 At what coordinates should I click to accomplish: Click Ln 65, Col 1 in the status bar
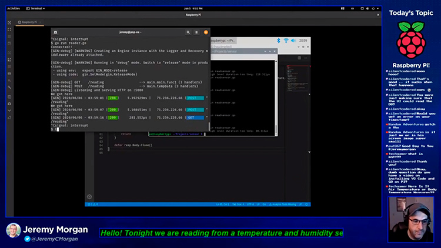coord(222,205)
